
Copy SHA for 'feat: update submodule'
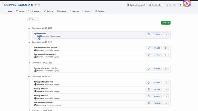pos(148,83)
